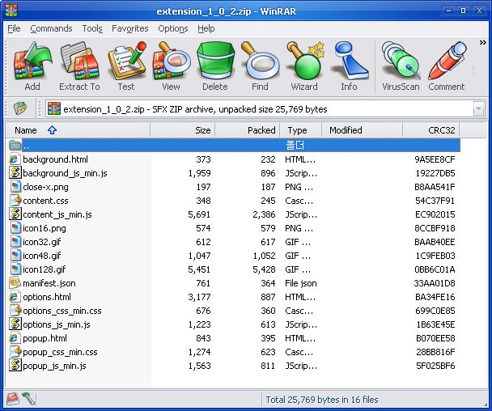Click popup_css_min.css file name
Image resolution: width=492 pixels, height=411 pixels.
click(x=60, y=352)
